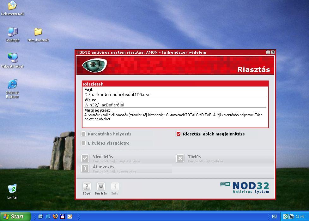Image resolution: width=309 pixels, height=221 pixels.
Task: Click the Törlés delete icon
Action: coord(180,158)
